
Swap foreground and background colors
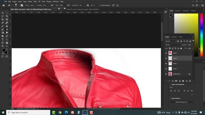(7, 49)
